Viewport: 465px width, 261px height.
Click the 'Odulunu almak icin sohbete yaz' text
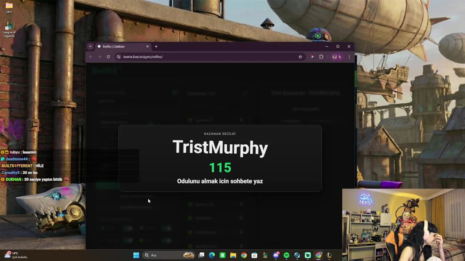[220, 181]
